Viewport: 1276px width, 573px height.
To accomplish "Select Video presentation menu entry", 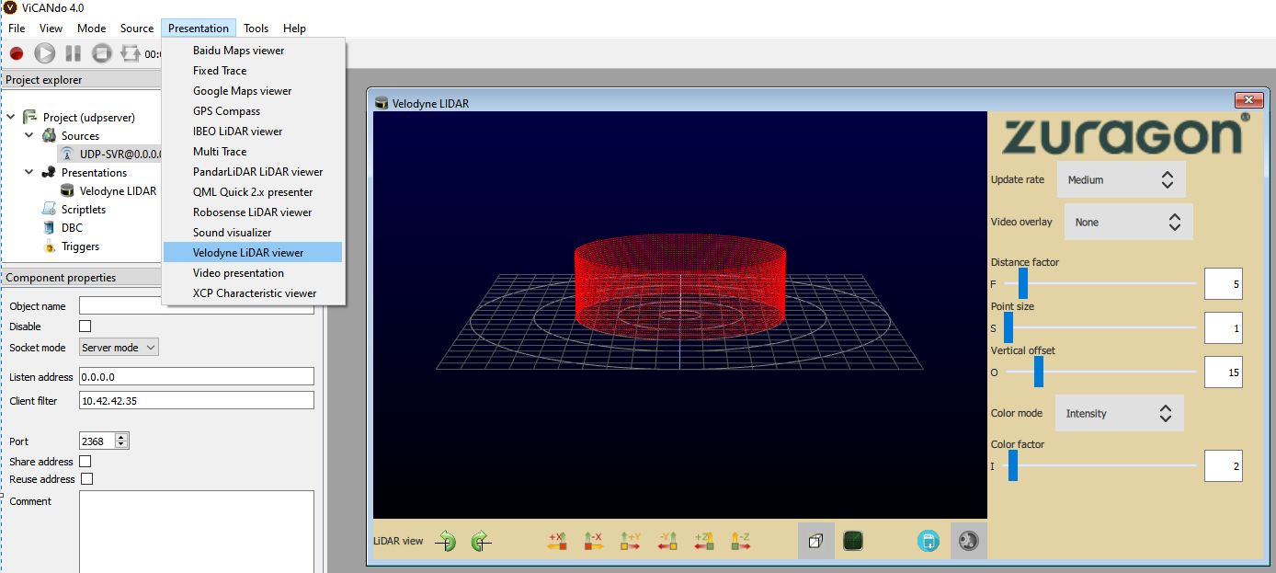I will click(x=253, y=273).
